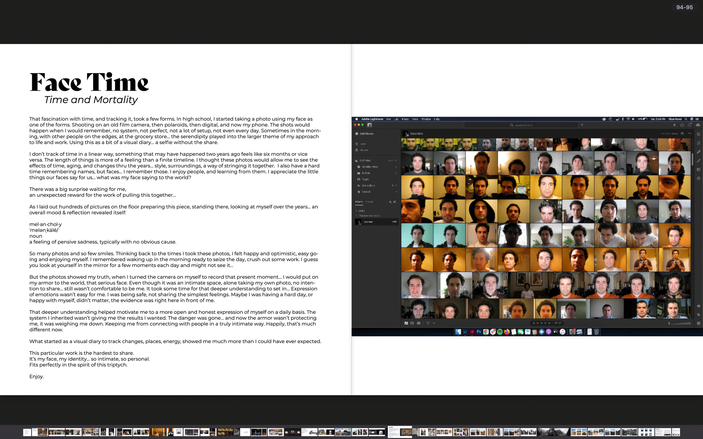Click the filter funnel icon beside search
The height and width of the screenshot is (439, 703).
point(582,125)
